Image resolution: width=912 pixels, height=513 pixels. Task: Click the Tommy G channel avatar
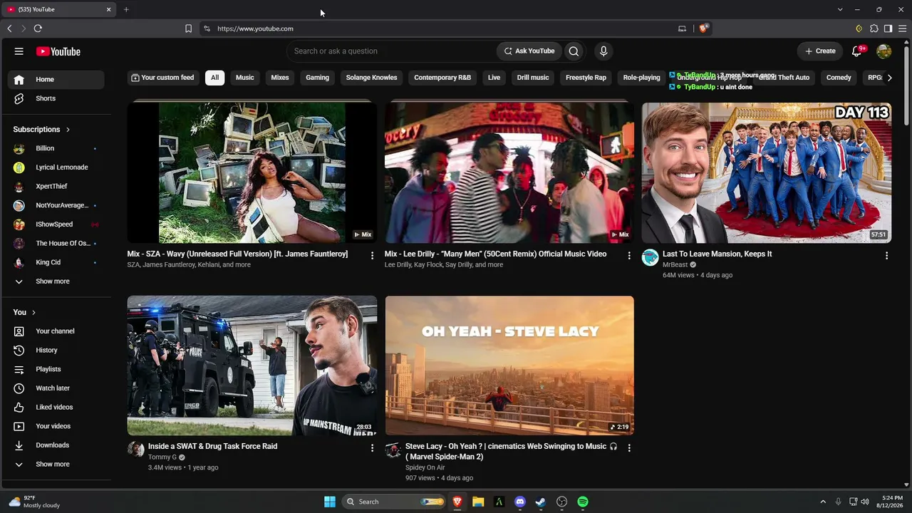click(x=135, y=450)
